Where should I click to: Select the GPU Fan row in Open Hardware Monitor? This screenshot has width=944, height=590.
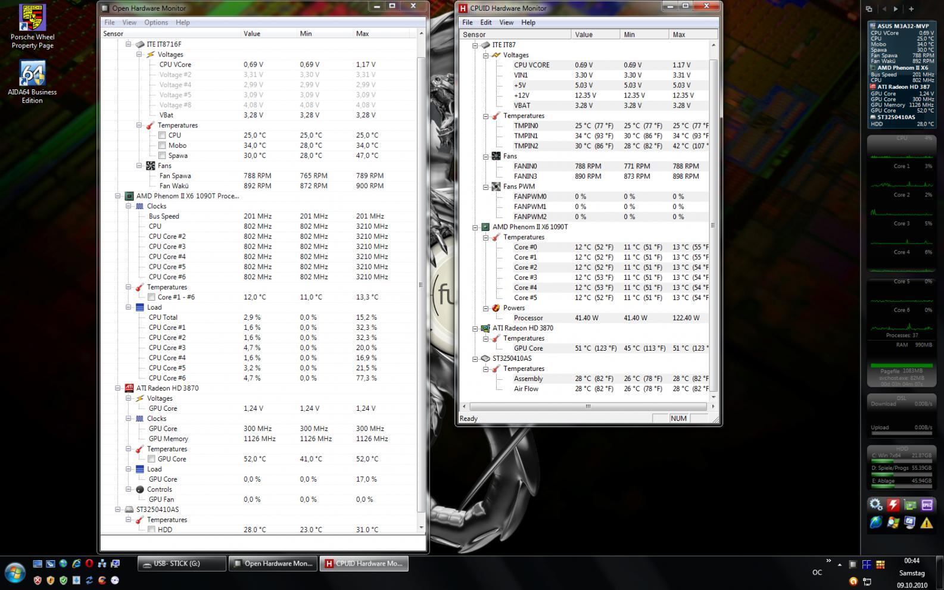pyautogui.click(x=259, y=500)
